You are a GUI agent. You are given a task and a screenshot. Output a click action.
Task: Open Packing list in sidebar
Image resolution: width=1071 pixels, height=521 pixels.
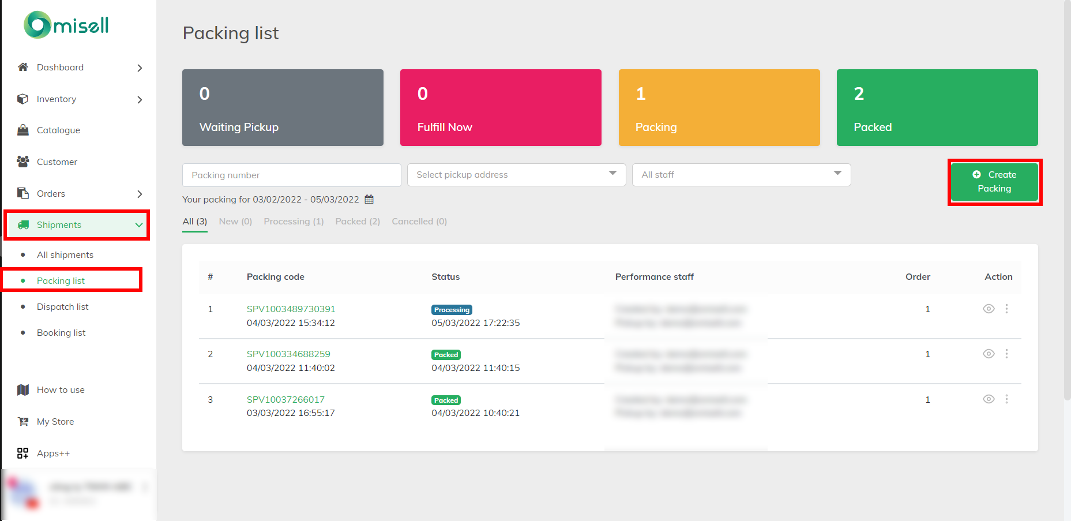click(x=61, y=281)
